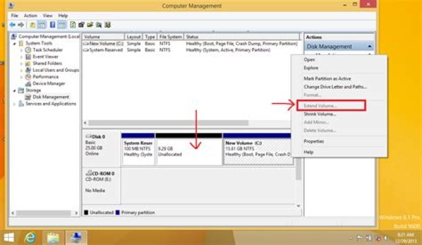Select Task Scheduler in the tree
This screenshot has width=422, height=245.
coord(47,50)
